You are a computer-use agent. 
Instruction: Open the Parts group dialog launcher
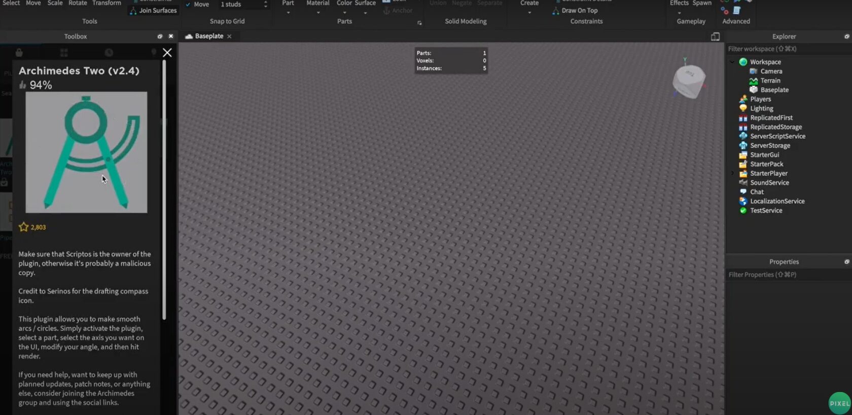(x=419, y=23)
